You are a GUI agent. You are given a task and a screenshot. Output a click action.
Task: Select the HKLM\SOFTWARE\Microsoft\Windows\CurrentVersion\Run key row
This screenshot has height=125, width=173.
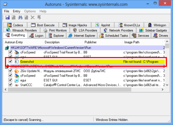click(x=85, y=48)
